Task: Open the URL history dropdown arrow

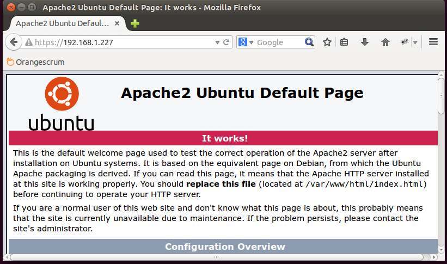Action: [x=217, y=42]
